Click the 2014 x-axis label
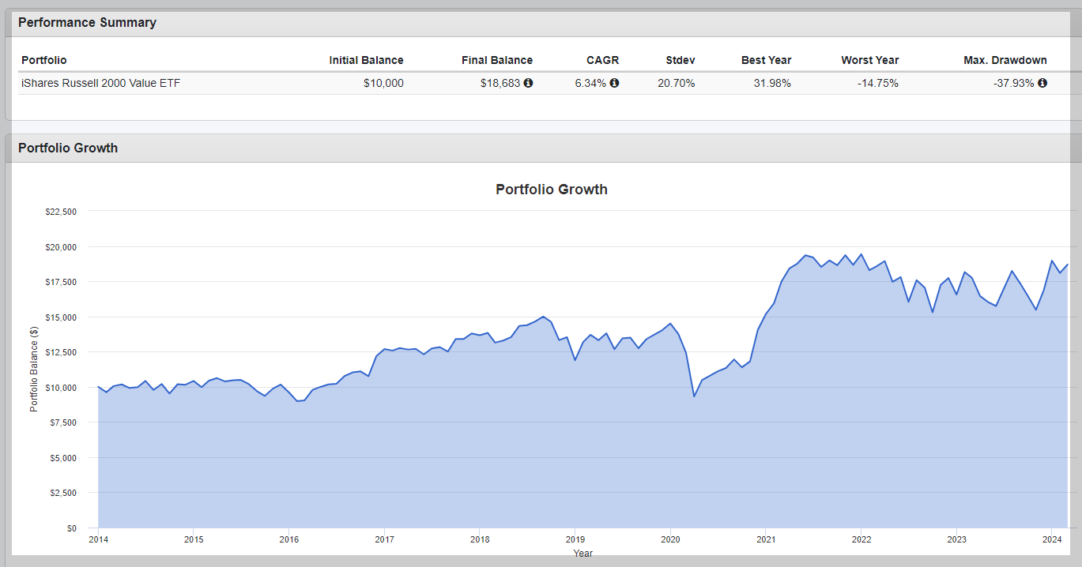 [98, 540]
